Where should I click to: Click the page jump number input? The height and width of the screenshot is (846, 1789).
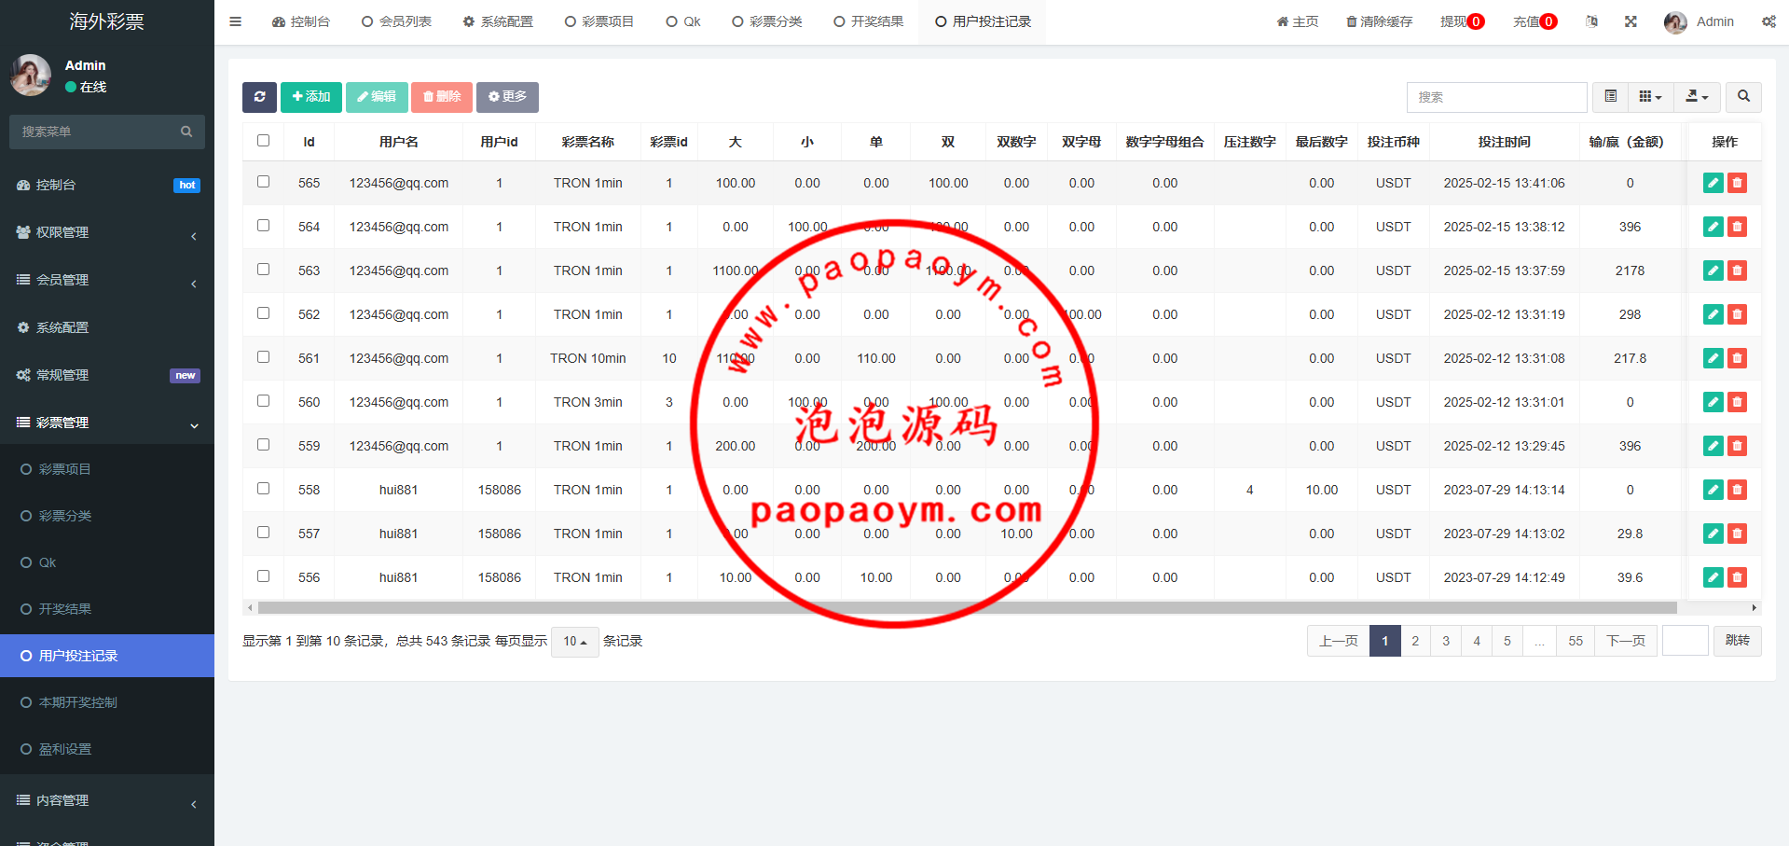(1685, 641)
